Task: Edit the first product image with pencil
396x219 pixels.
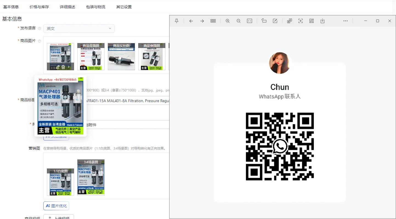Action: click(58, 67)
